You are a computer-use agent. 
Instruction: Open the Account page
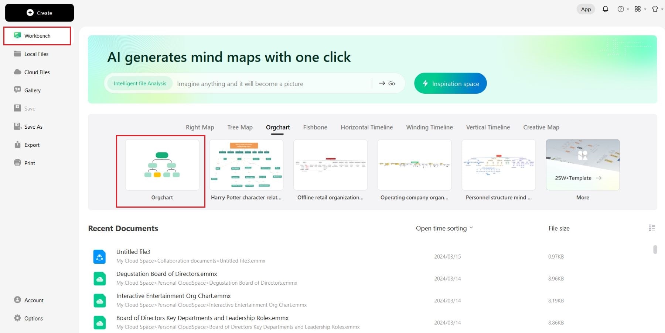tap(34, 300)
